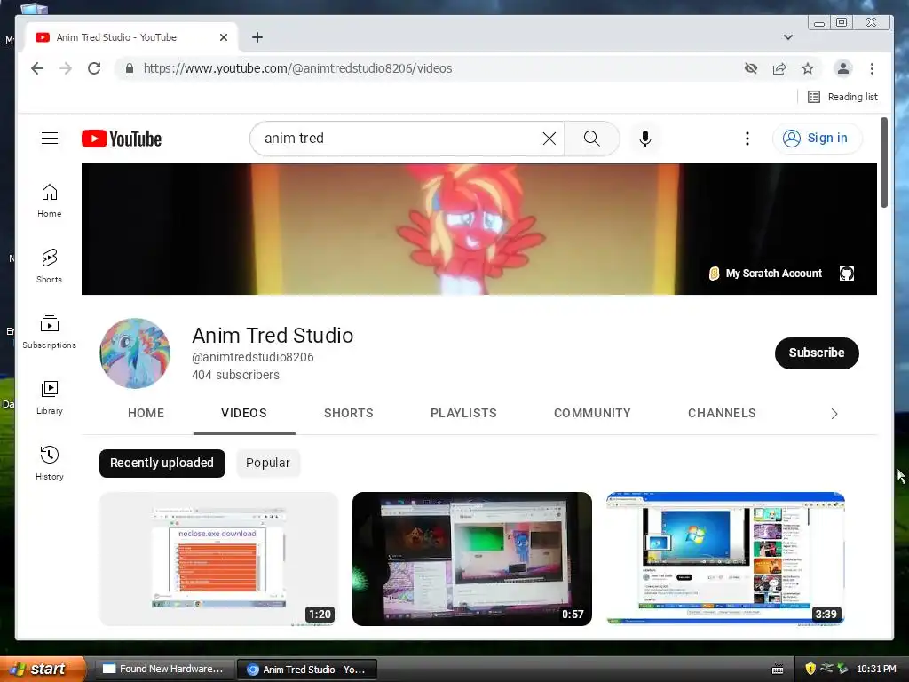
Task: Play the 3:39 video thumbnail
Action: pos(725,559)
